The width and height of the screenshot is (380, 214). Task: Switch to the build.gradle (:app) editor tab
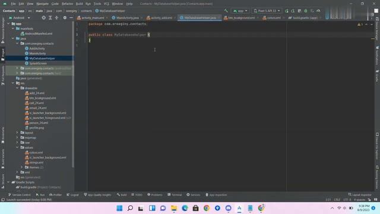point(305,18)
